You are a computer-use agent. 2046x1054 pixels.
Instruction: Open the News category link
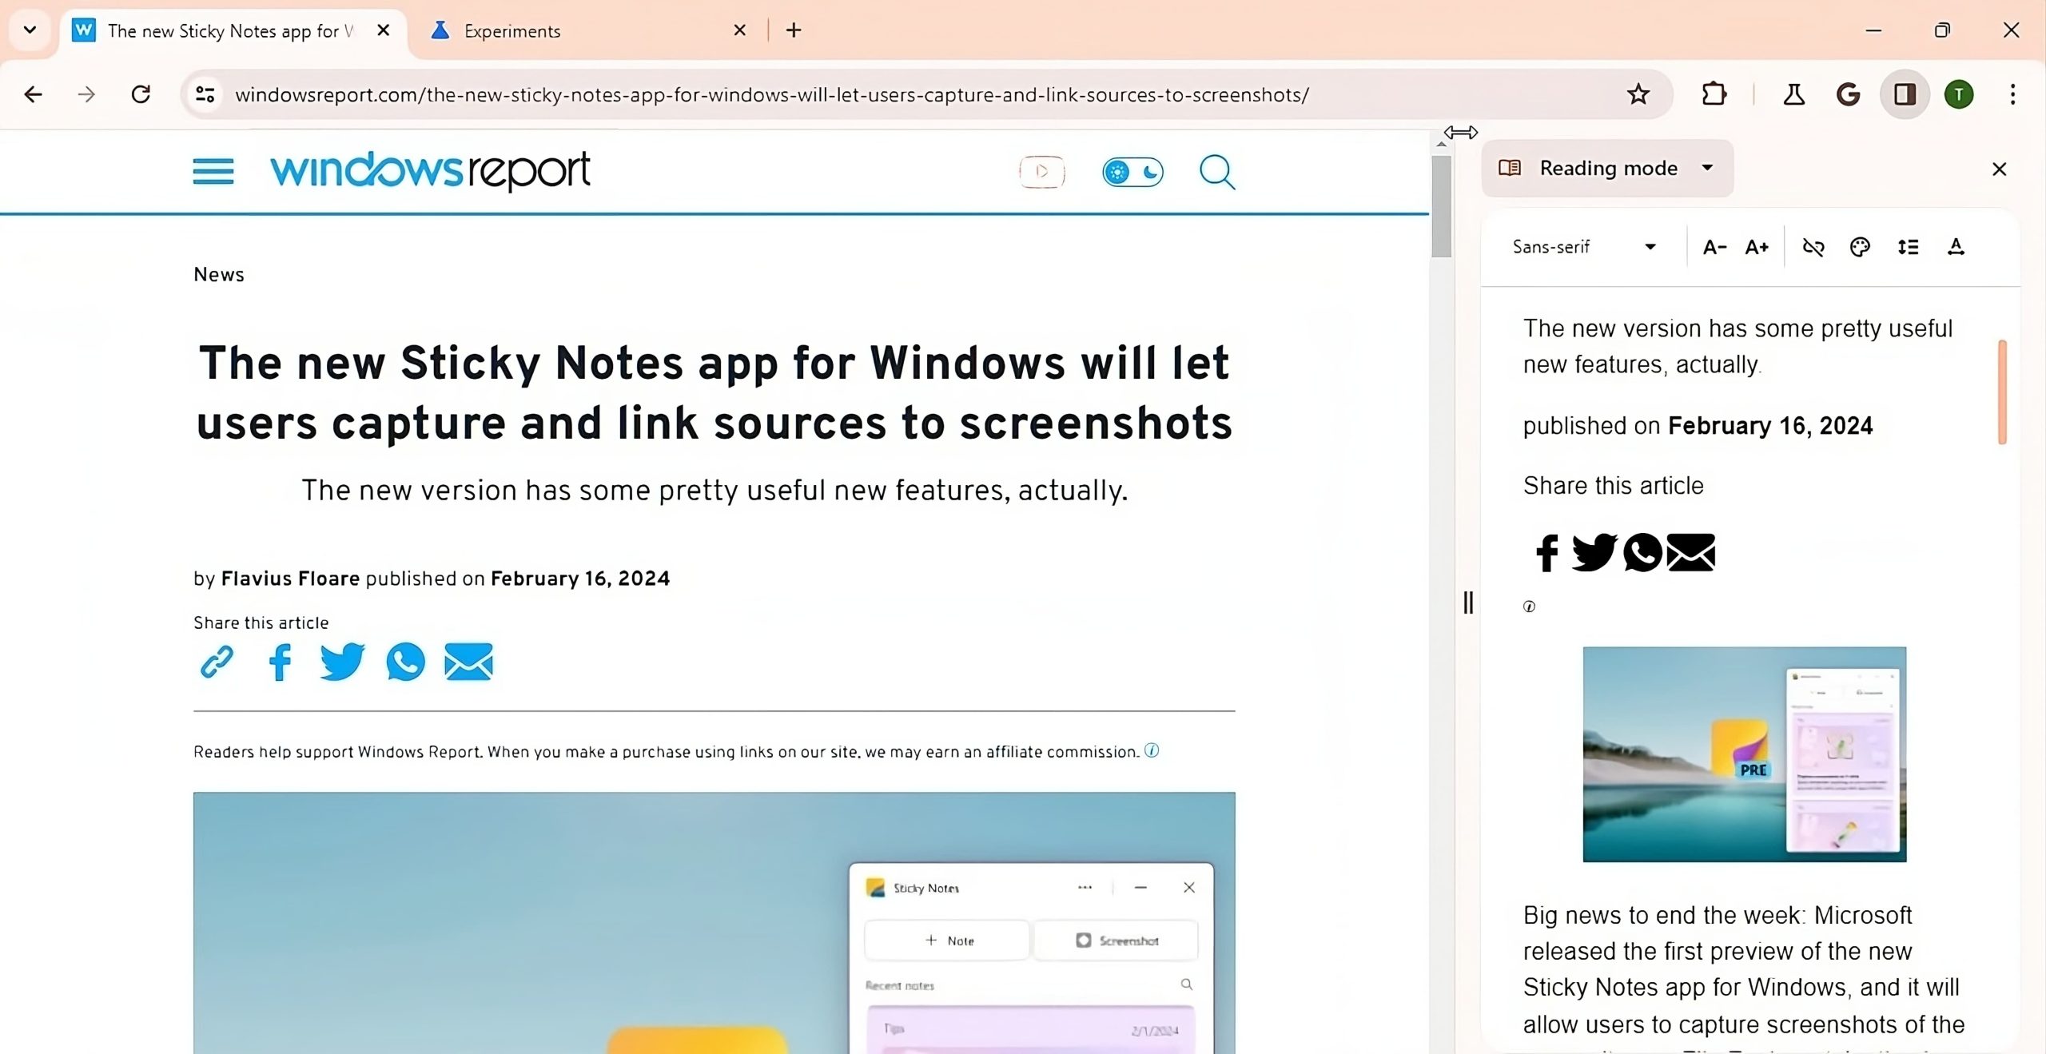219,274
